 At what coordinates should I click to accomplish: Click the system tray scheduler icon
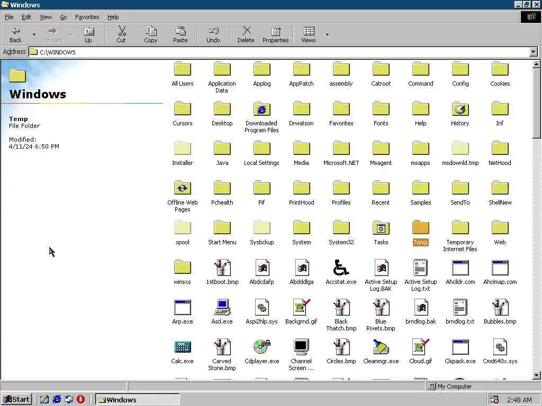click(x=494, y=400)
